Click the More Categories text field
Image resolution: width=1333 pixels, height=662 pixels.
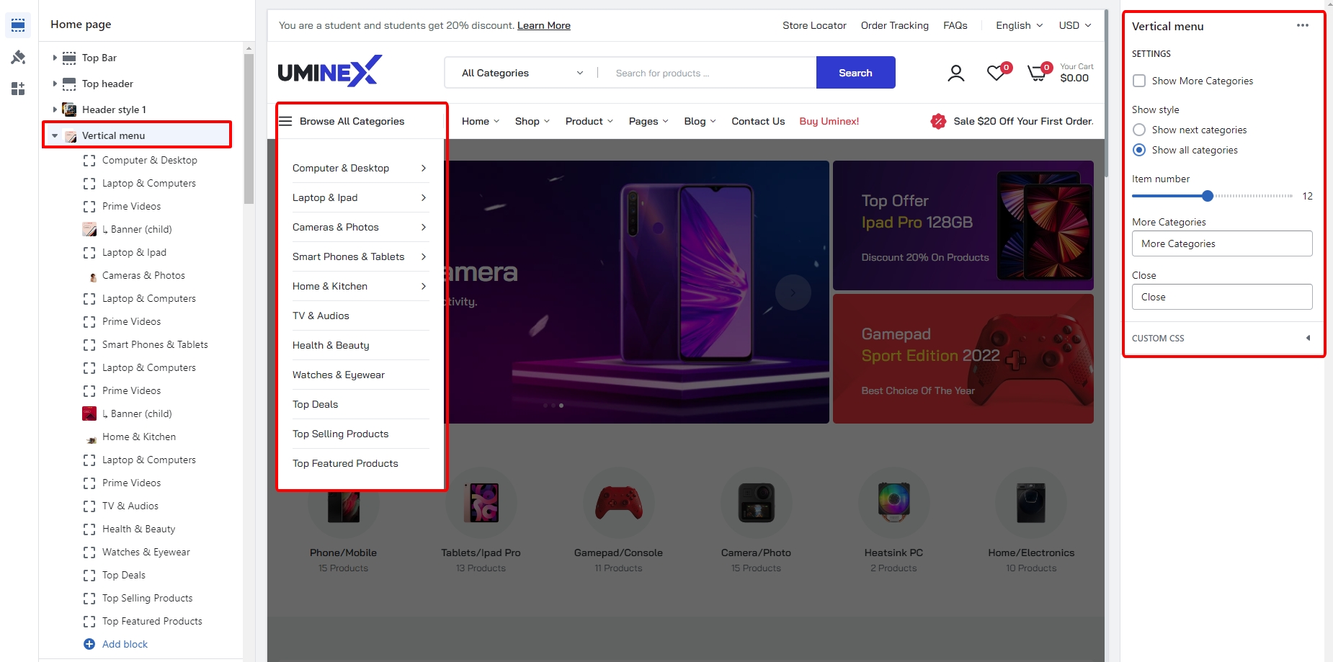coord(1221,243)
